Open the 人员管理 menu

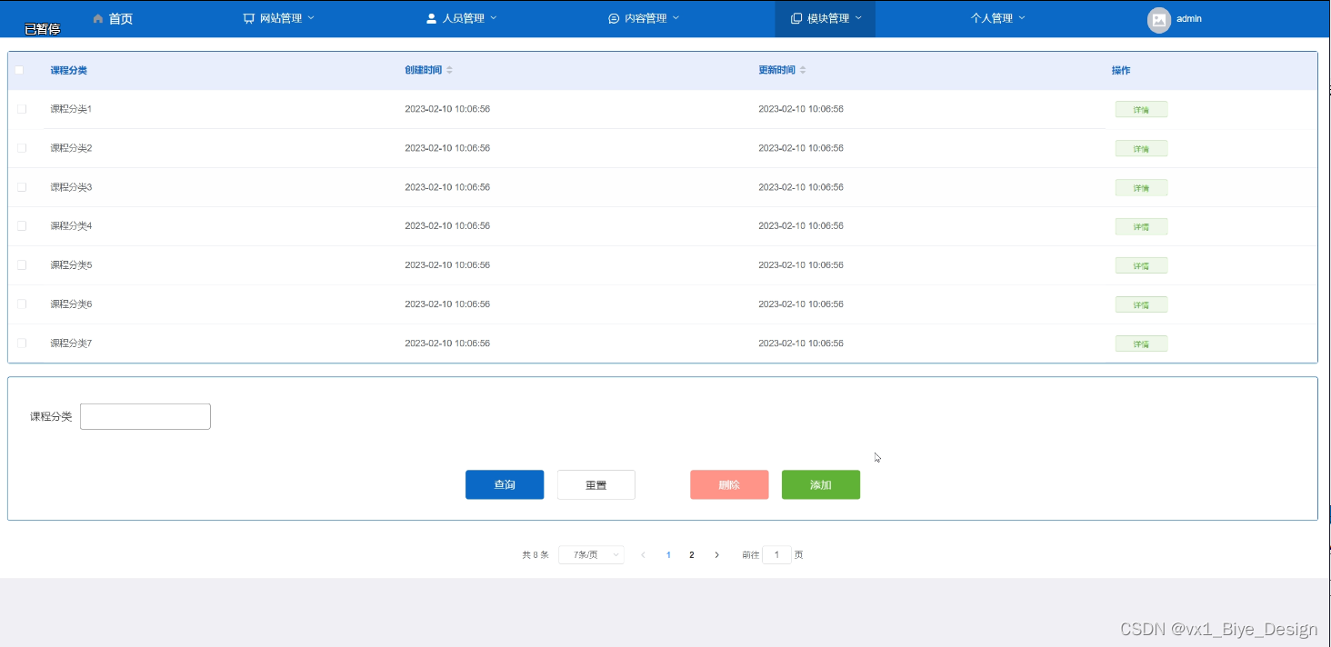coord(462,18)
